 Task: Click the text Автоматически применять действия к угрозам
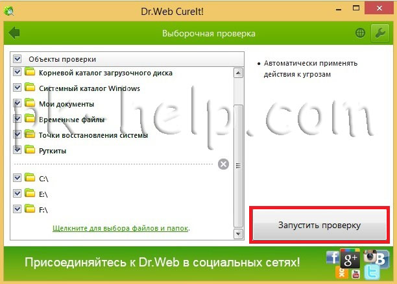click(311, 69)
